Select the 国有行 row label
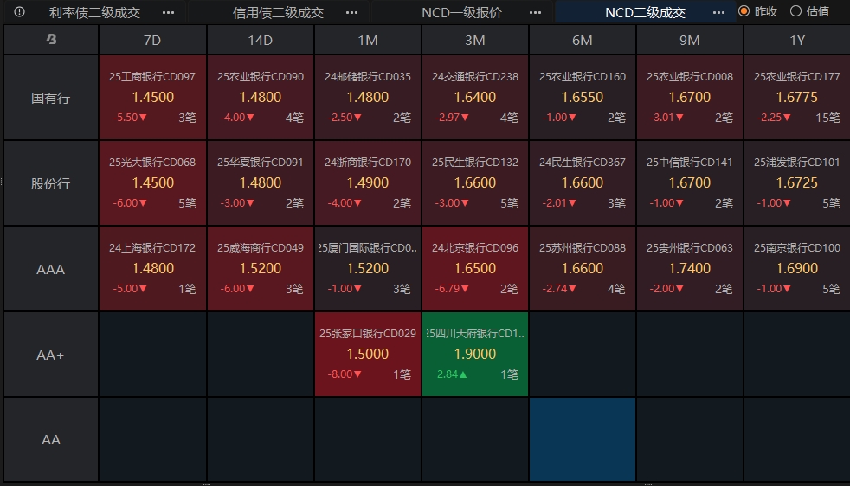The image size is (850, 486). click(51, 98)
